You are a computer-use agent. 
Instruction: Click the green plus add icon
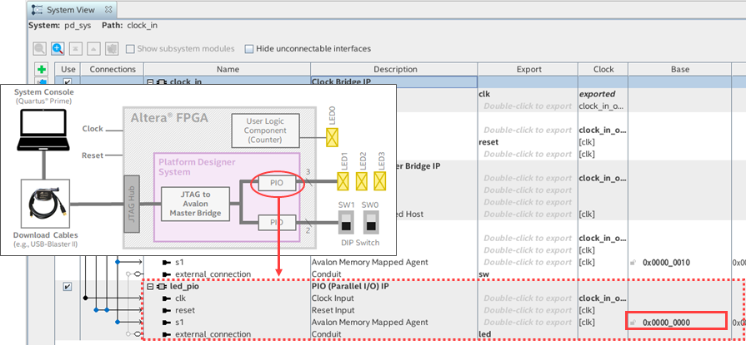tap(41, 69)
